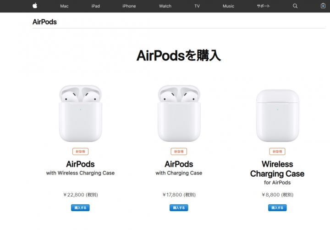The height and width of the screenshot is (230, 330).
Task: Open the search magnifier icon
Action: (x=295, y=6)
